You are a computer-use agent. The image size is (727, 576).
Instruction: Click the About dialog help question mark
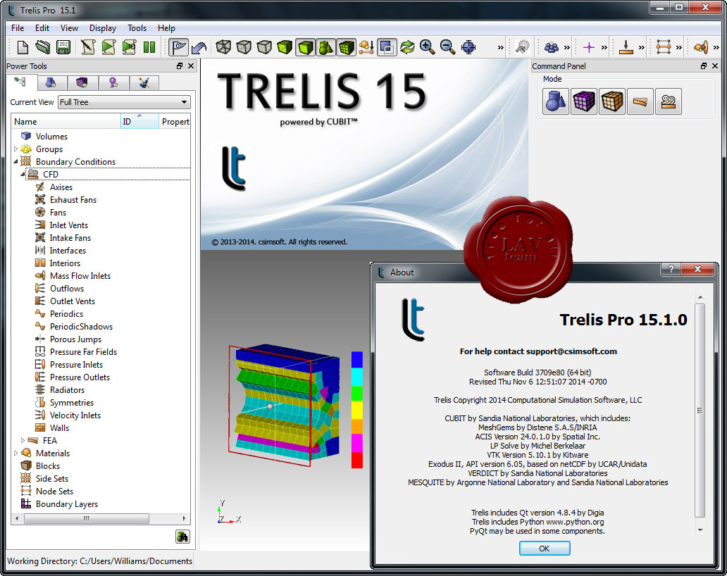pos(671,269)
